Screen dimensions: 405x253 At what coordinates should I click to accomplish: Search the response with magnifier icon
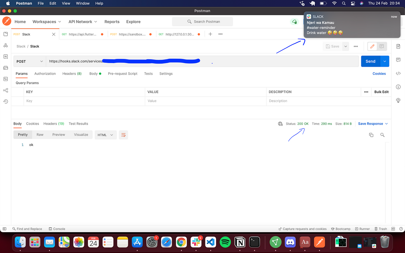click(x=382, y=135)
